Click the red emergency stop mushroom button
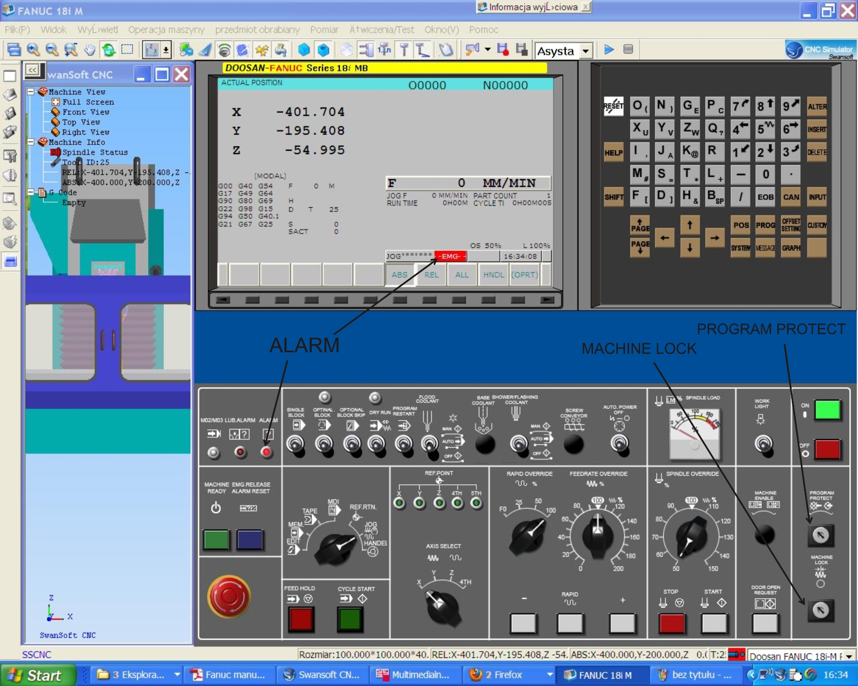The height and width of the screenshot is (686, 858). 229,597
